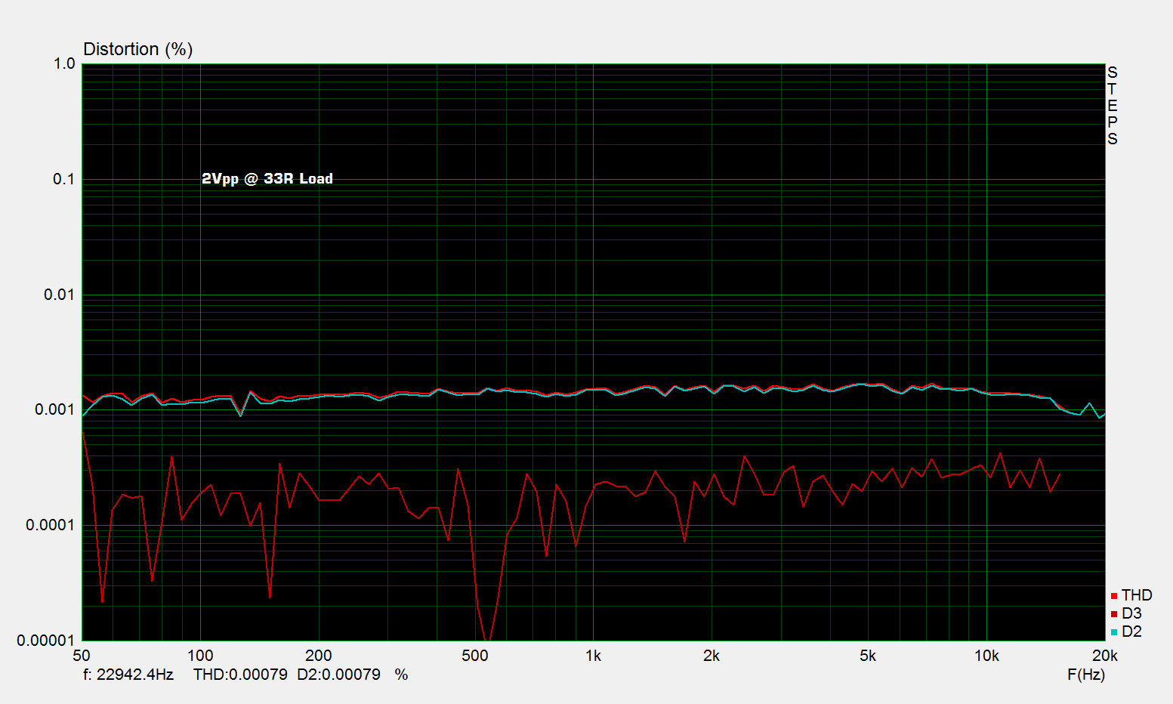The width and height of the screenshot is (1173, 704).
Task: Click the 200 frequency axis label
Action: coord(319,656)
